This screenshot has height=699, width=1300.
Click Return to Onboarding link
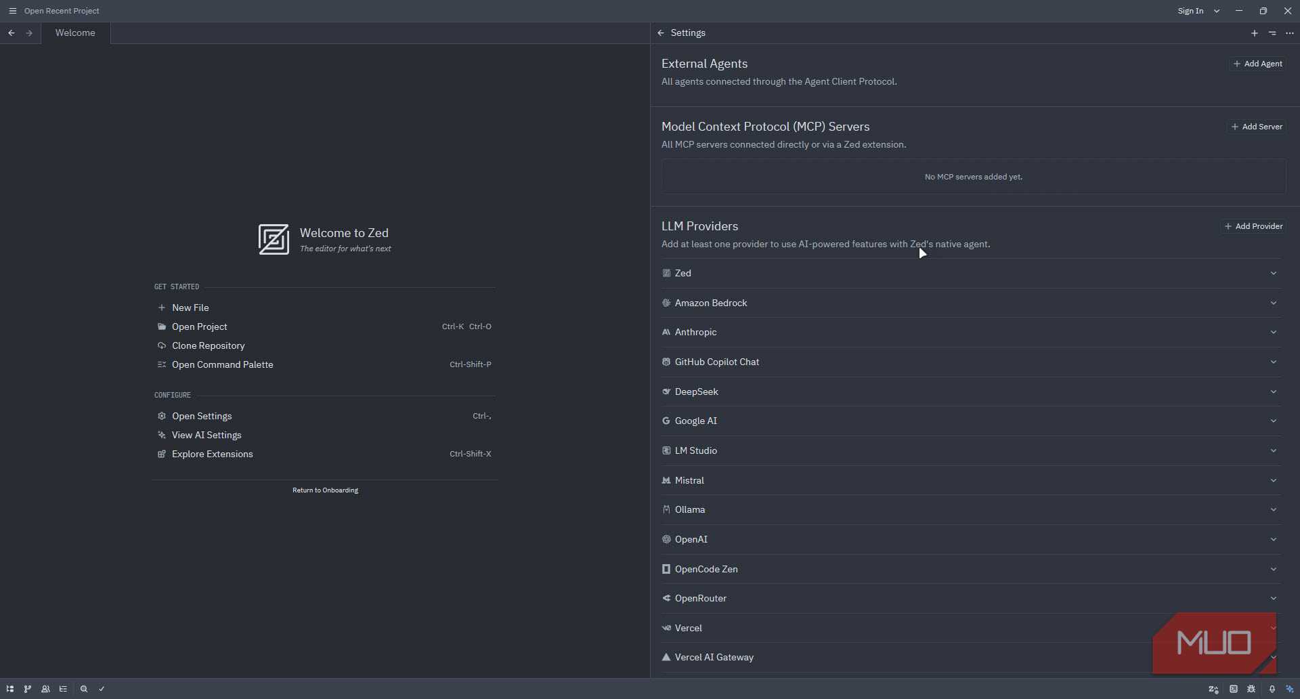point(325,490)
